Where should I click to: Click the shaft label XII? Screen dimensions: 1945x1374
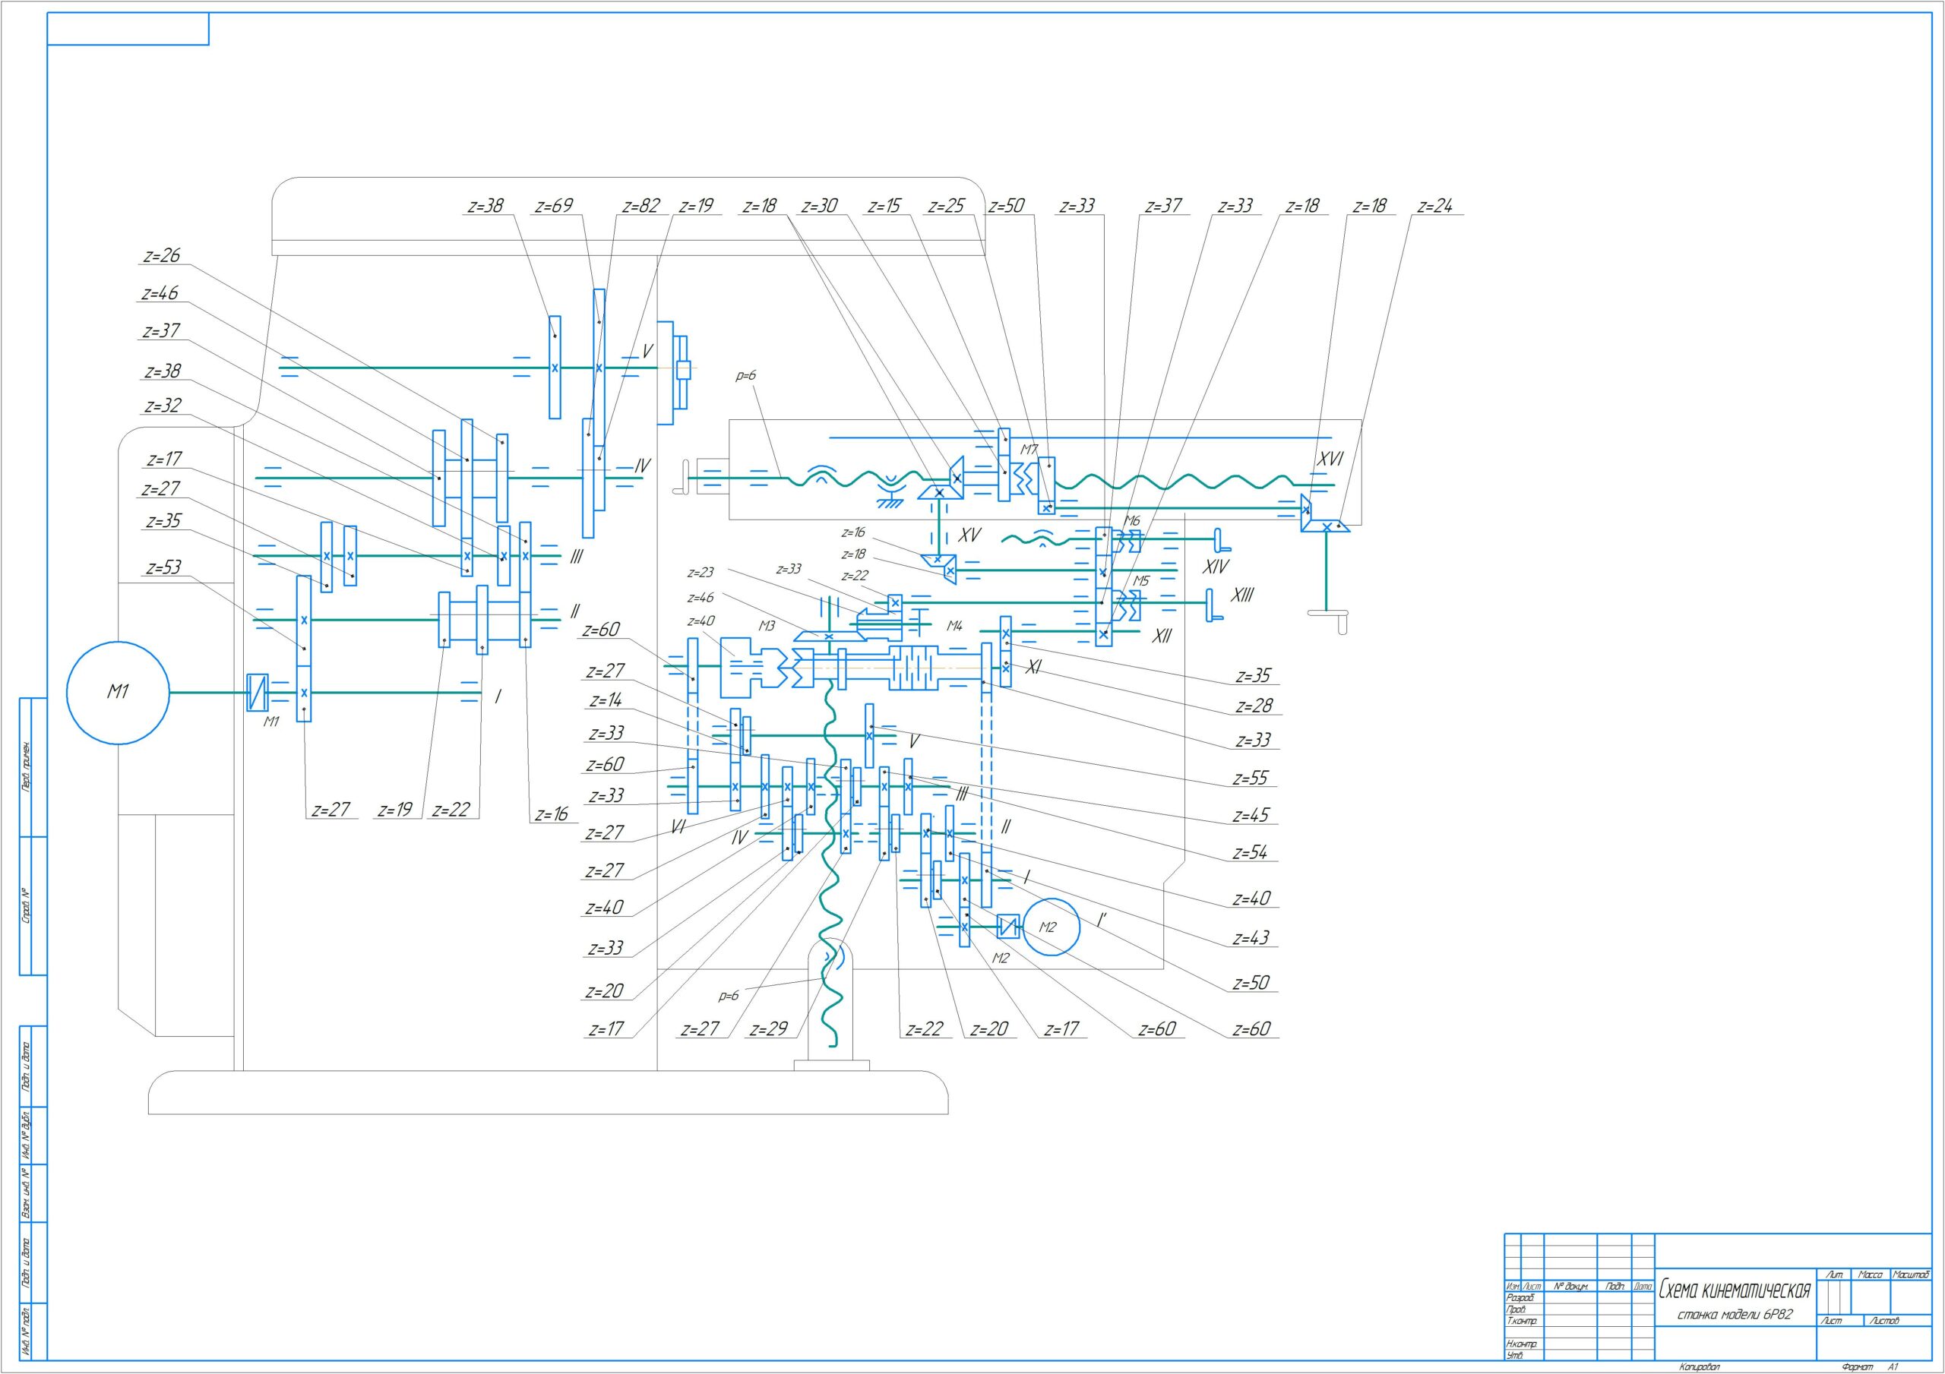pyautogui.click(x=1162, y=636)
